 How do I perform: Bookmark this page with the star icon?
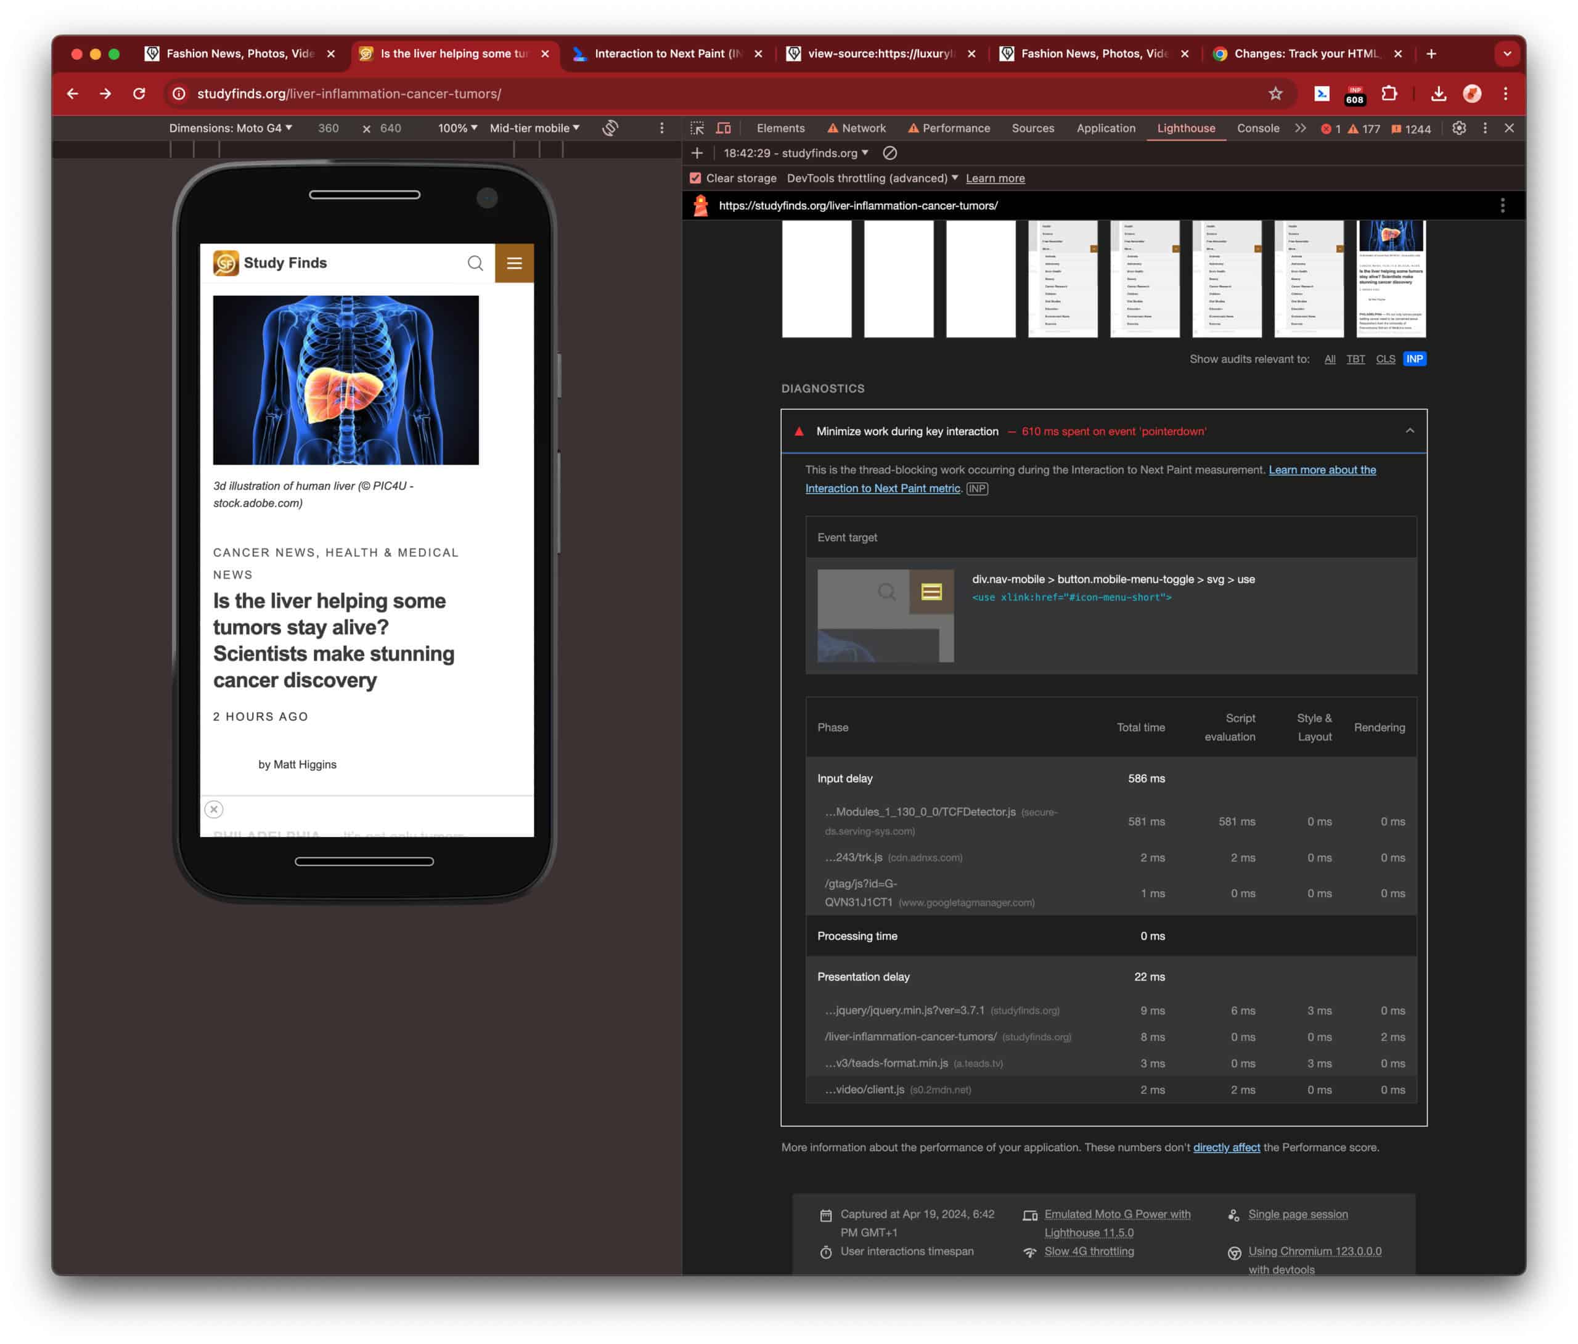[x=1275, y=94]
